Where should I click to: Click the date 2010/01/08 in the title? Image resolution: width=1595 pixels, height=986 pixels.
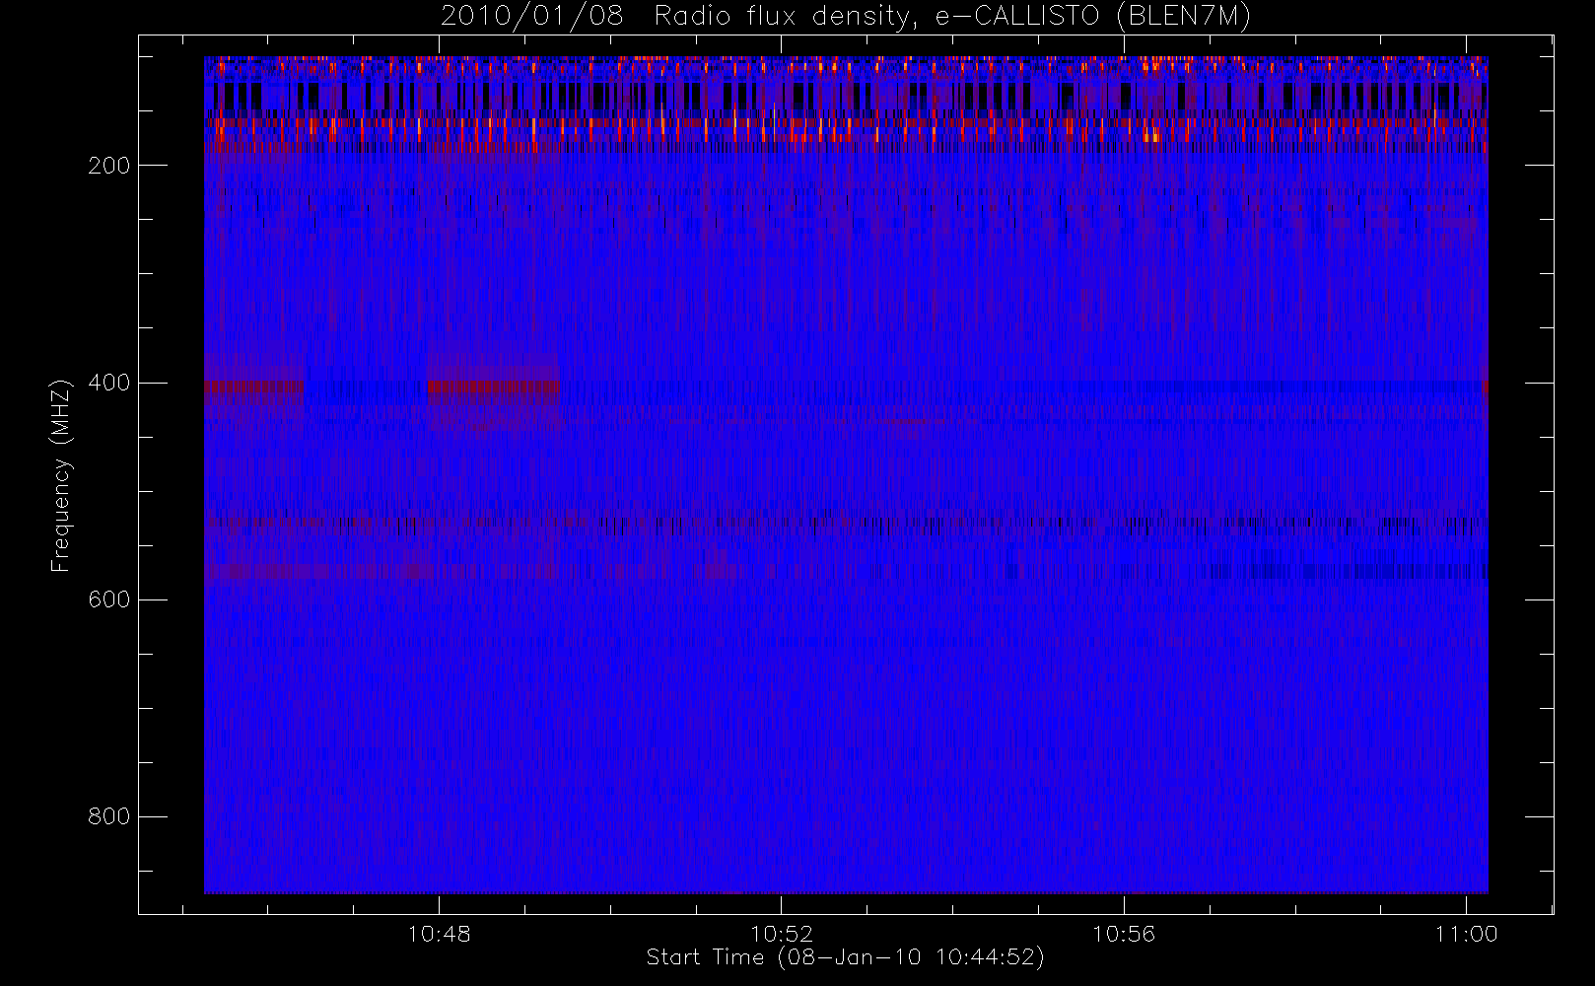[x=532, y=17]
